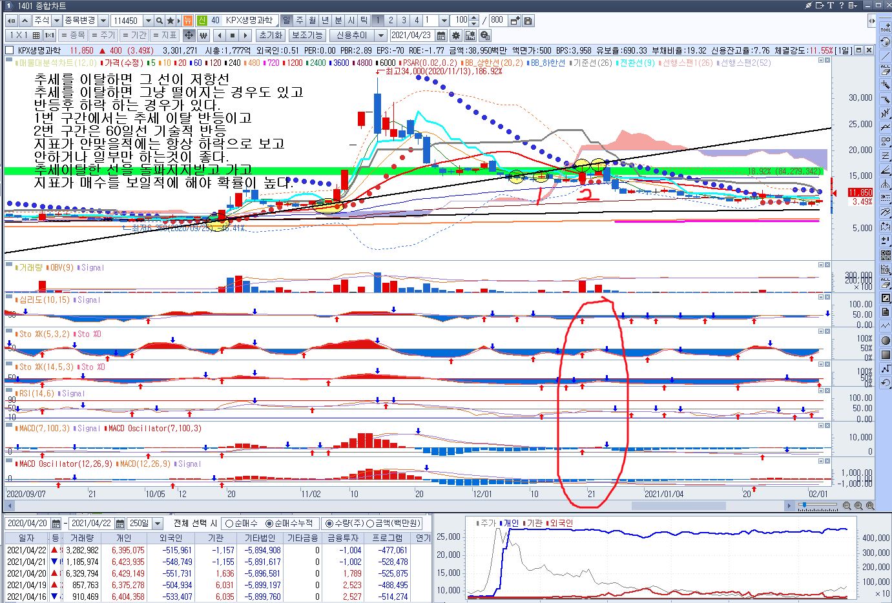Viewport: 892px width, 603px height.
Task: Expand the stock code 114450 dropdown
Action: (149, 21)
